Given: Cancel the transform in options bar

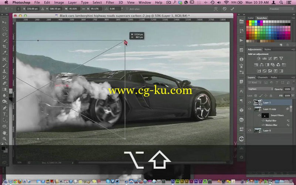Looking at the screenshot, I should (225, 9).
